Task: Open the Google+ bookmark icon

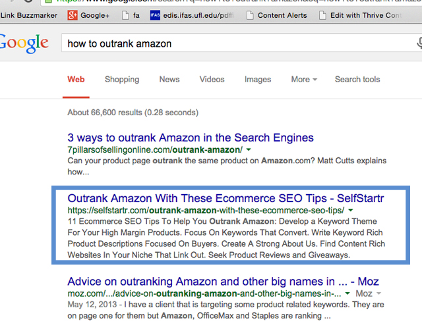Action: [73, 15]
